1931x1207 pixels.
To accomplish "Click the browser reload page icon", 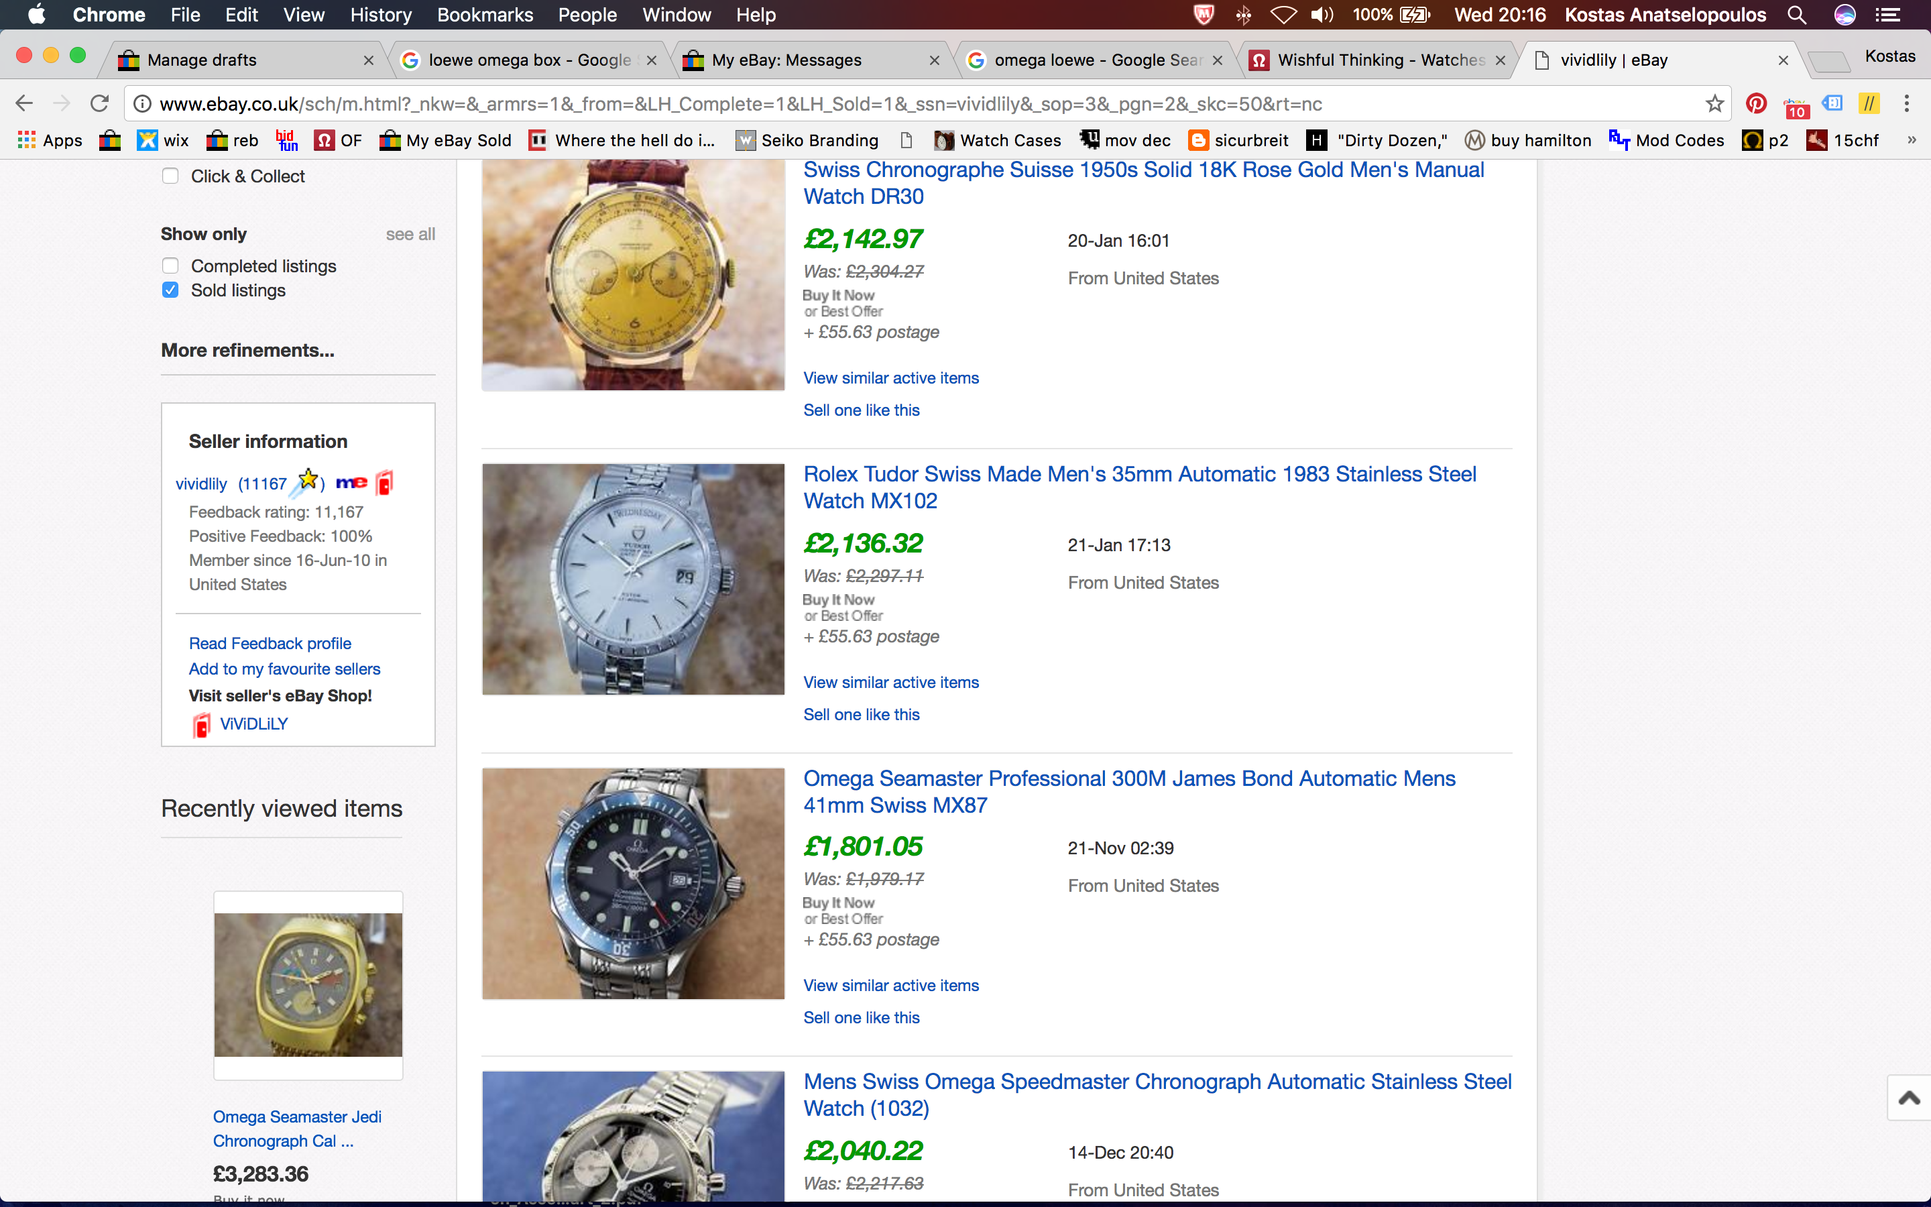I will coord(99,104).
